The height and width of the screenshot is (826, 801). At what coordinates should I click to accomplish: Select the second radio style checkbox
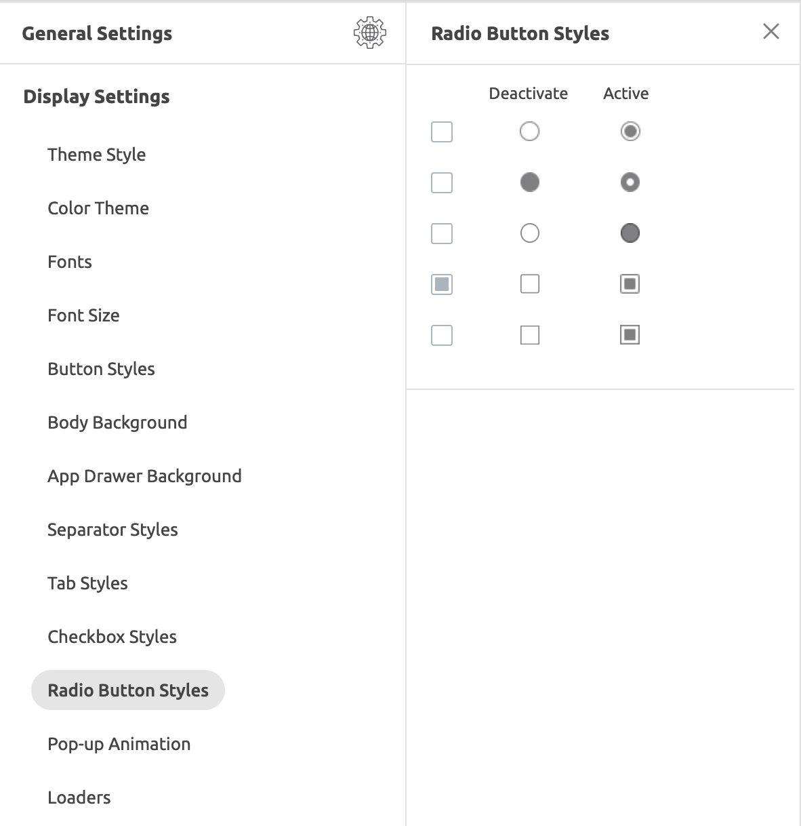tap(442, 182)
